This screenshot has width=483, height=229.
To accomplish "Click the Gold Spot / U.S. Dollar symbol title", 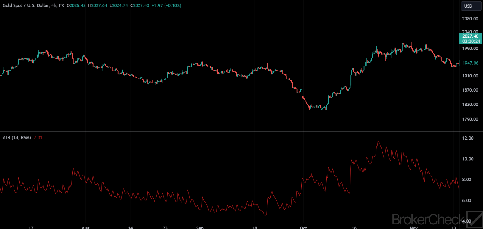I will [26, 5].
